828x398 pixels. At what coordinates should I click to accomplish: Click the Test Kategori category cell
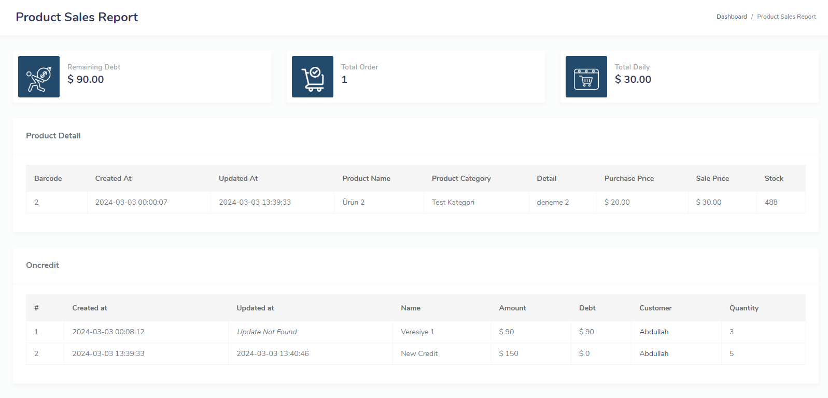453,202
